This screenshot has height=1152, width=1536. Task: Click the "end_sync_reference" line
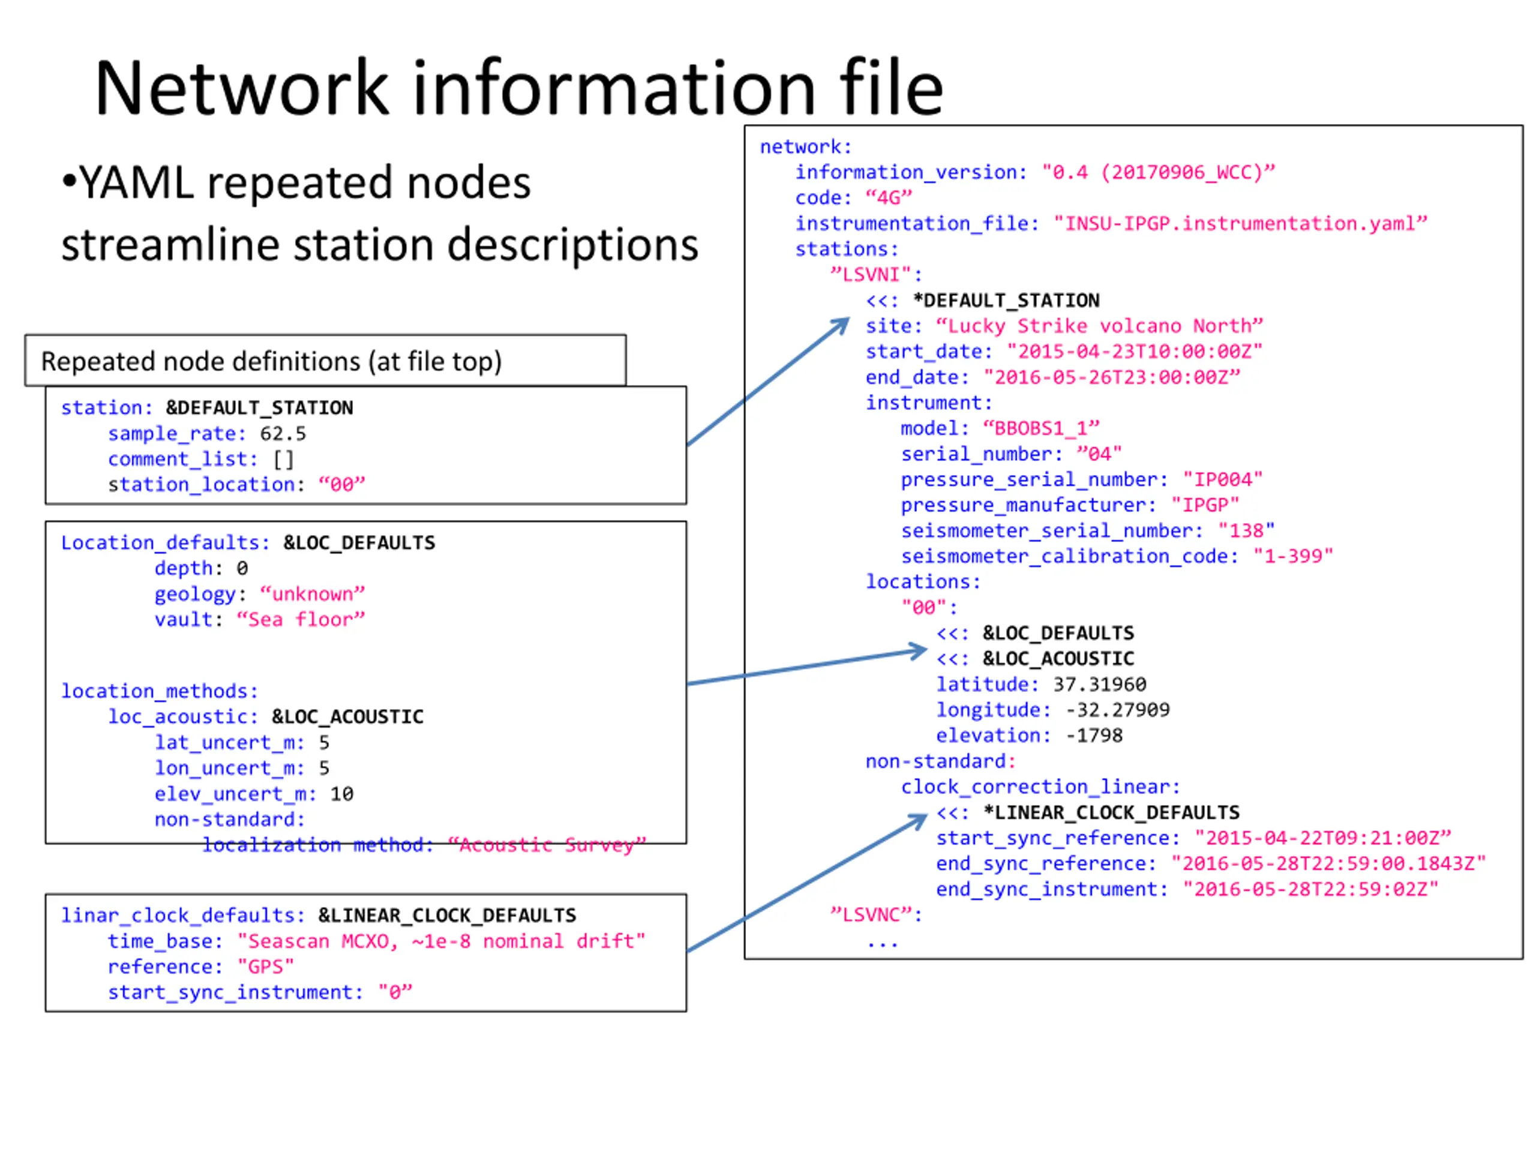[x=1212, y=864]
